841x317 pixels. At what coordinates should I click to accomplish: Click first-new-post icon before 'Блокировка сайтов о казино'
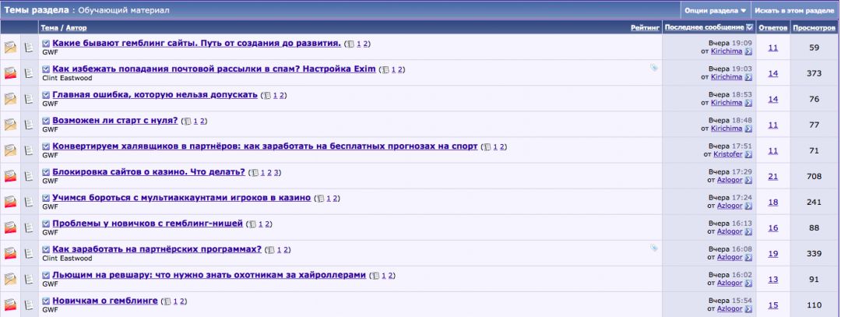click(46, 172)
